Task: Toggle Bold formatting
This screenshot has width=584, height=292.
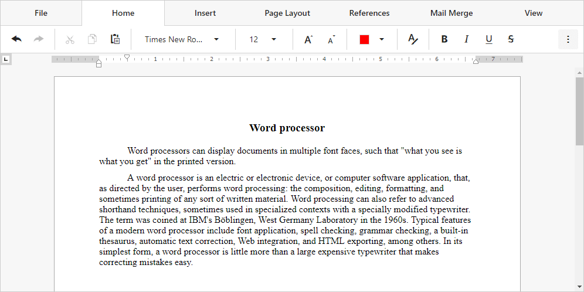Action: tap(444, 39)
